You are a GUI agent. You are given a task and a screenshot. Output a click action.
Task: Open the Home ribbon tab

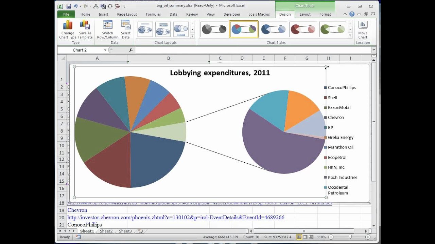[85, 14]
